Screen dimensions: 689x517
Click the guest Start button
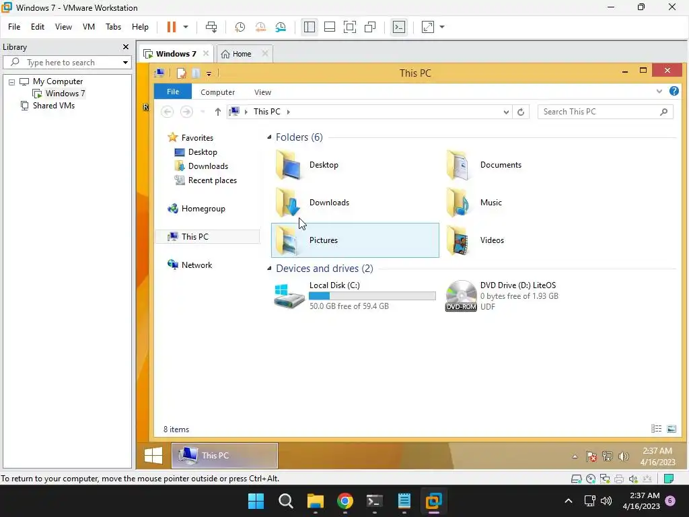pyautogui.click(x=153, y=456)
